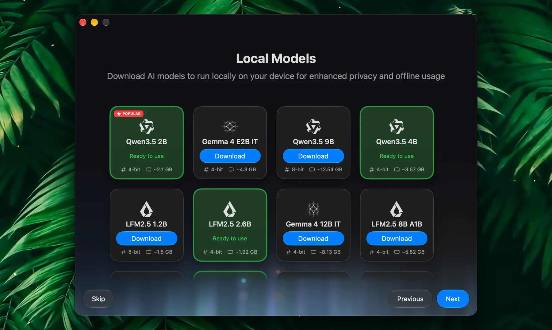Viewport: 552px width, 330px height.
Task: Click the Qwen logo on Qwen3.5 4B card
Action: (x=397, y=127)
